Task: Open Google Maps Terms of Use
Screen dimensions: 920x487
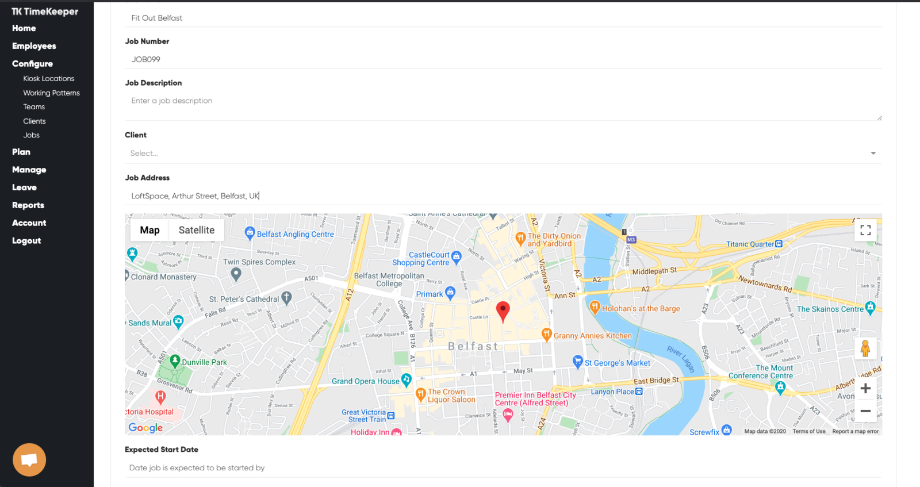Action: pyautogui.click(x=809, y=431)
